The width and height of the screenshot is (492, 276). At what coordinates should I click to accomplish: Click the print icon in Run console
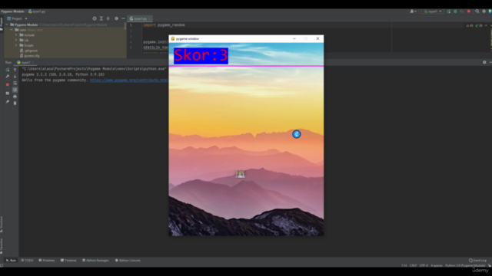[15, 97]
